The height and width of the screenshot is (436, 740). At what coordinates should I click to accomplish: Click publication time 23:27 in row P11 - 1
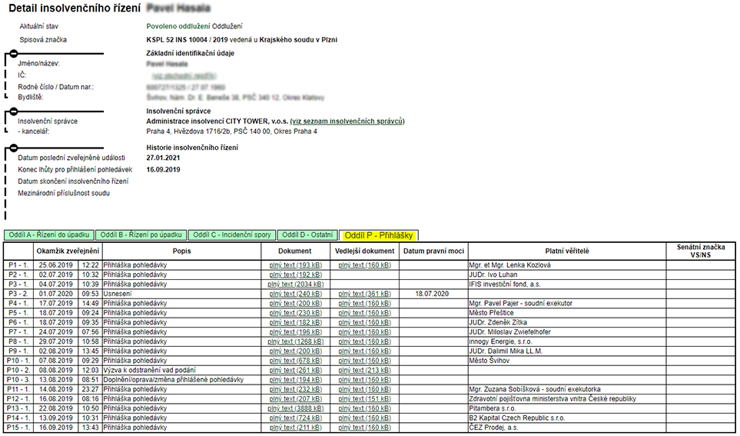pos(90,389)
